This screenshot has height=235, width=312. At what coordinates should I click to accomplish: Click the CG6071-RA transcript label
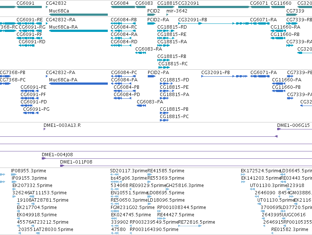[264, 20]
